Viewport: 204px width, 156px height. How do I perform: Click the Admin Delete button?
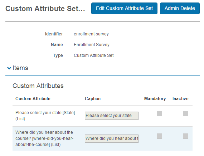(x=180, y=8)
